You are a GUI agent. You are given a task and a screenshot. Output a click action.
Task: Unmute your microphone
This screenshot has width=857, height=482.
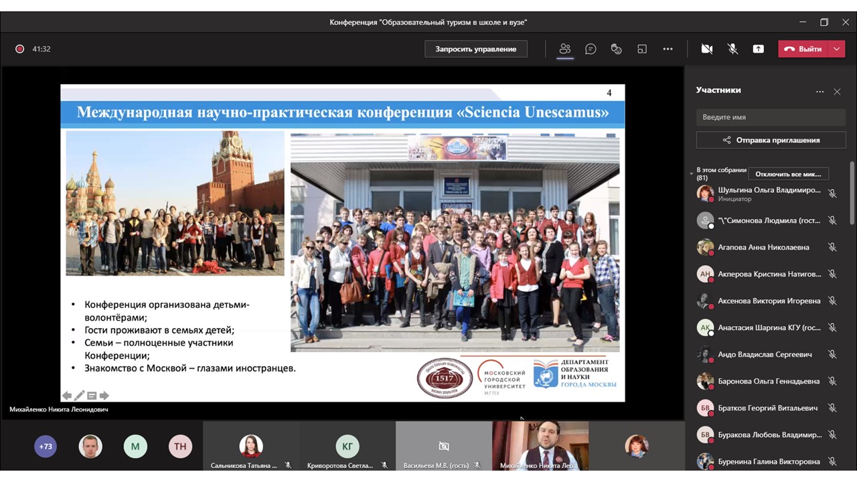732,48
